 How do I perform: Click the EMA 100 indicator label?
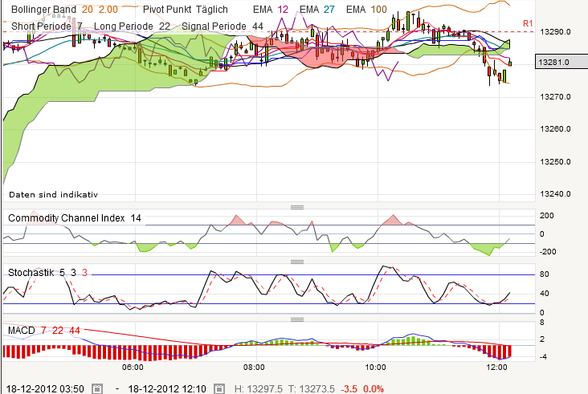[366, 10]
